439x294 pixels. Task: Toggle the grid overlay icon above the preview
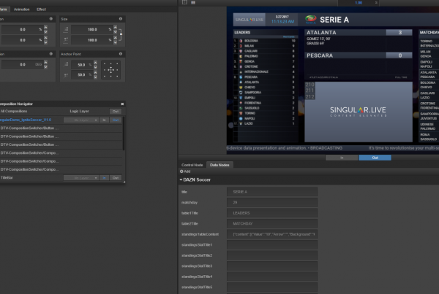pyautogui.click(x=193, y=2)
